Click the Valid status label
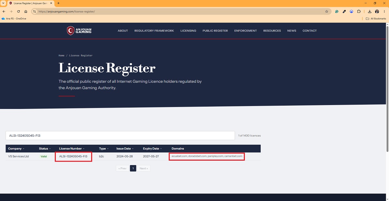389x201 pixels. (x=43, y=156)
